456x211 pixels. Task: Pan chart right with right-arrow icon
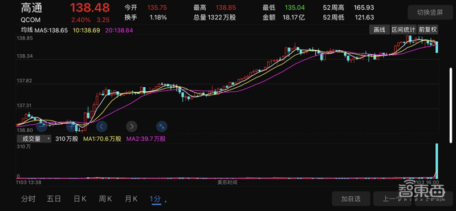pos(132,126)
